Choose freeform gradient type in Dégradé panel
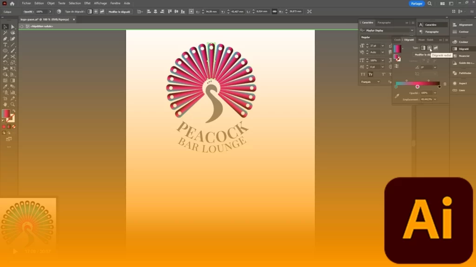Viewport: 476px width, 267px height. pyautogui.click(x=436, y=48)
